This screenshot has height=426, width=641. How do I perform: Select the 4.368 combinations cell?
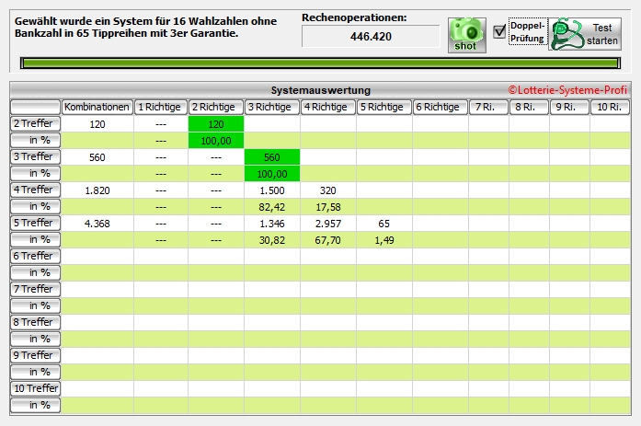pyautogui.click(x=97, y=223)
